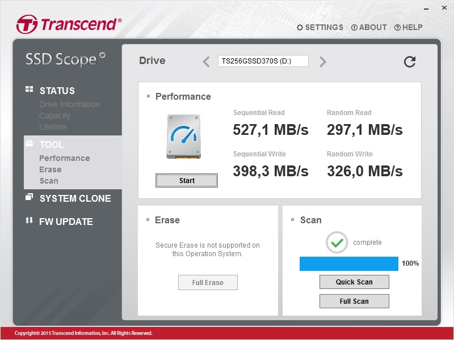Select the next drive arrow
This screenshot has width=454, height=340.
(x=322, y=62)
